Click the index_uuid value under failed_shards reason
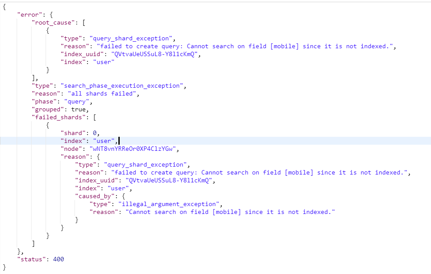 click(x=169, y=181)
